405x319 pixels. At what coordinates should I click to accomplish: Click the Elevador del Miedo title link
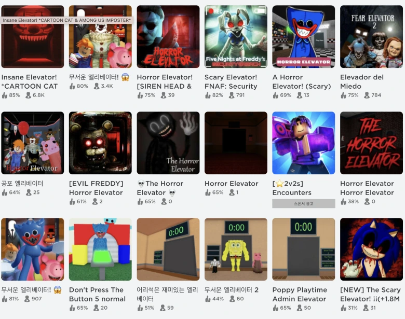click(x=361, y=82)
